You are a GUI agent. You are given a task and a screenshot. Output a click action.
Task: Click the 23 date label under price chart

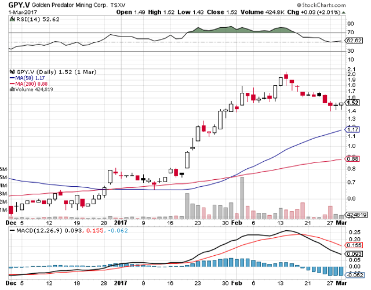(x=197, y=223)
